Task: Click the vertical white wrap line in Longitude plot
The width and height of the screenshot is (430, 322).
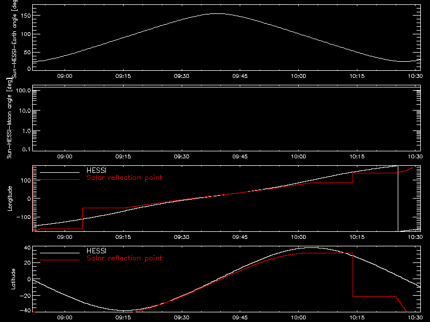Action: click(398, 198)
